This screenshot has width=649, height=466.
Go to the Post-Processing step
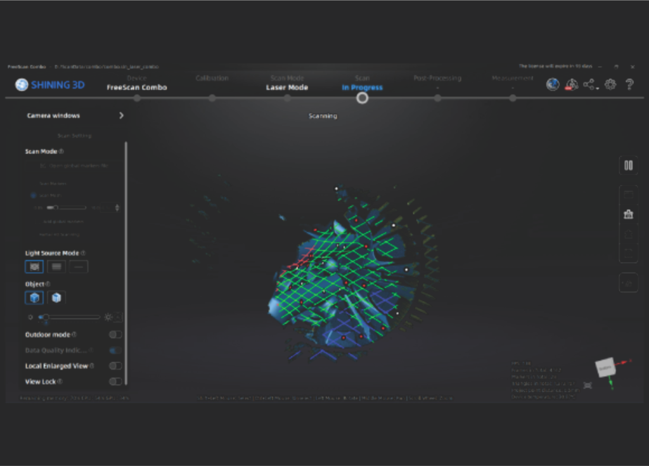click(437, 98)
